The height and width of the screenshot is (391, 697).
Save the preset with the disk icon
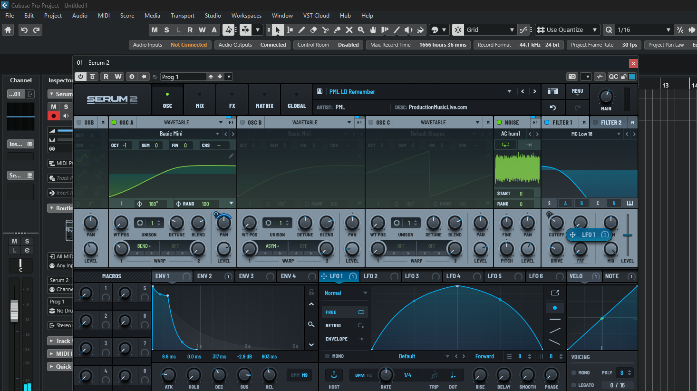(320, 91)
